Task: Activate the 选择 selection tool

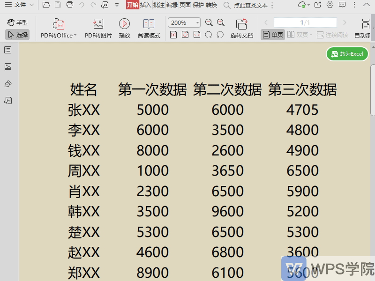Action: pyautogui.click(x=17, y=35)
